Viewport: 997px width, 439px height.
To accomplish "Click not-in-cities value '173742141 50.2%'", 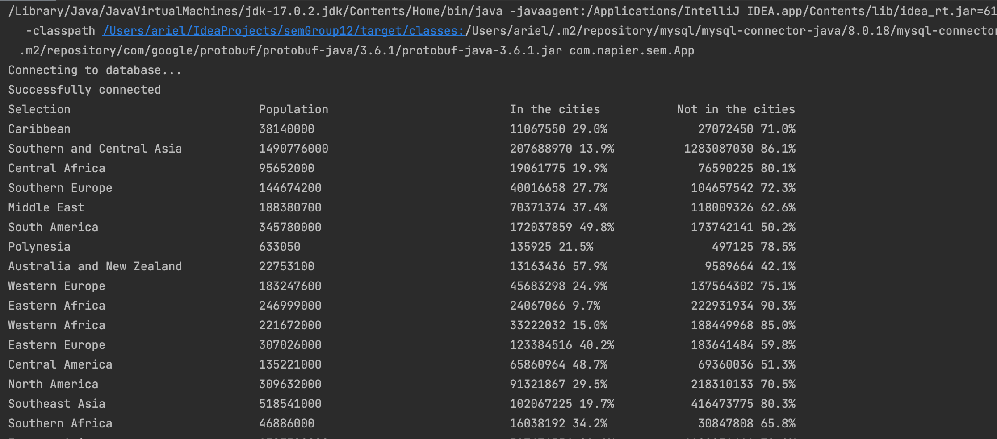I will tap(743, 227).
